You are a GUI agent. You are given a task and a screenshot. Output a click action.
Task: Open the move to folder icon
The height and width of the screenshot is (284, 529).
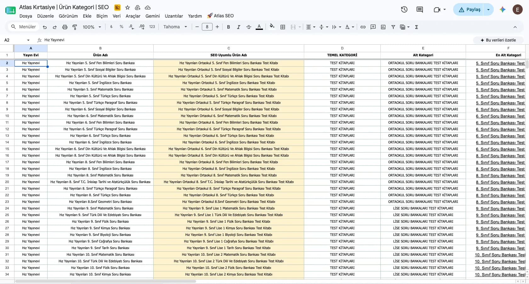tap(138, 7)
